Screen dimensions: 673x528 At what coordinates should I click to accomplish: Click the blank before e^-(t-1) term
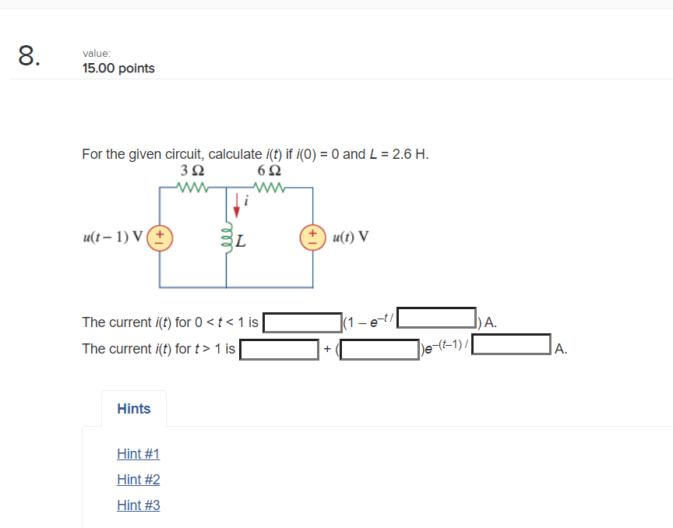[x=379, y=349]
